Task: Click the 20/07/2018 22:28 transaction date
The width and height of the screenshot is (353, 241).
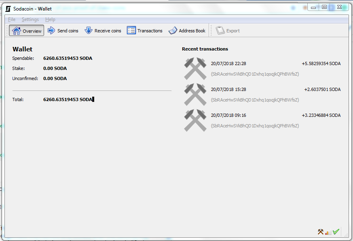Action: tap(228, 63)
